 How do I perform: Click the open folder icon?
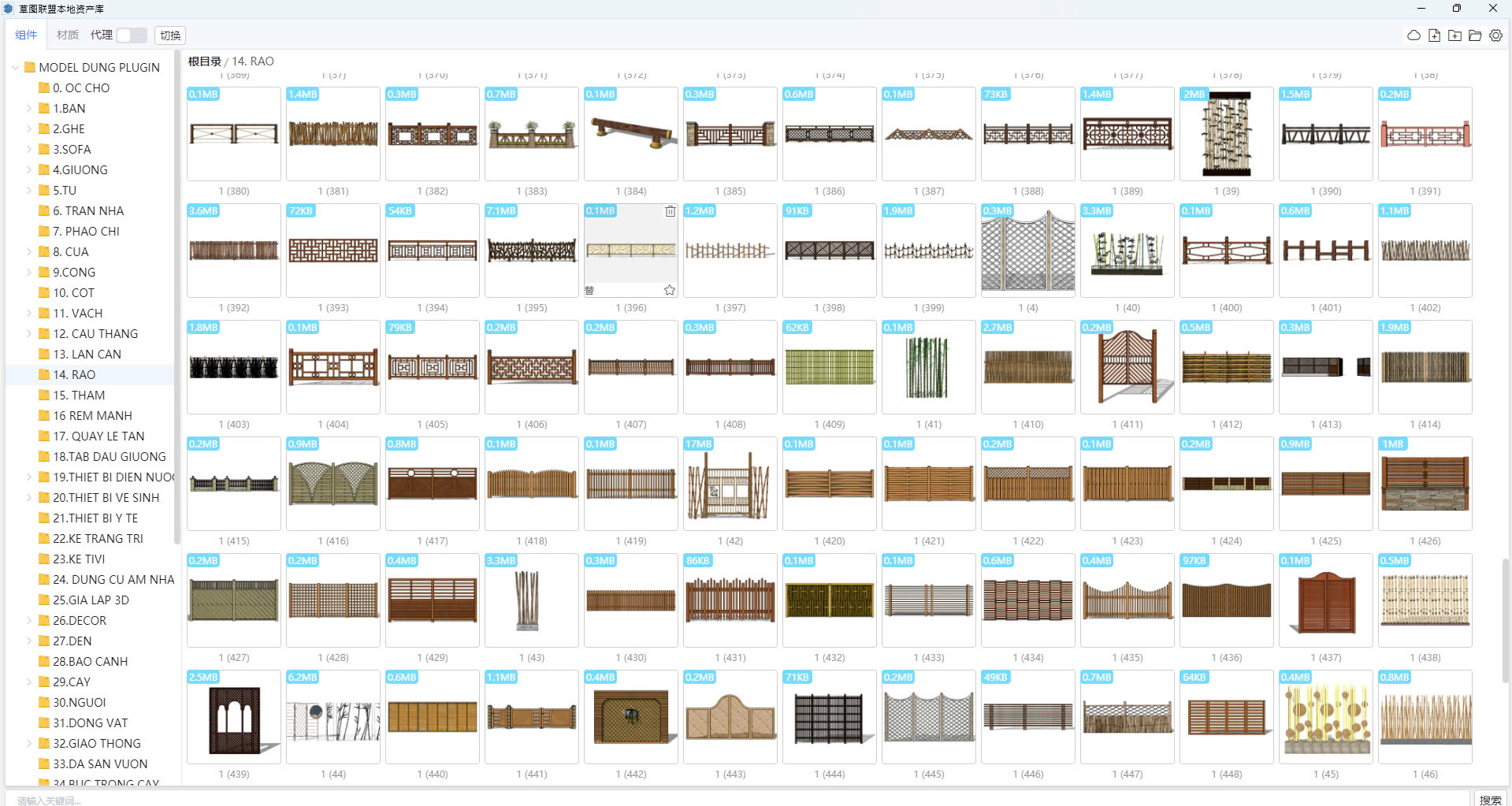pyautogui.click(x=1475, y=35)
